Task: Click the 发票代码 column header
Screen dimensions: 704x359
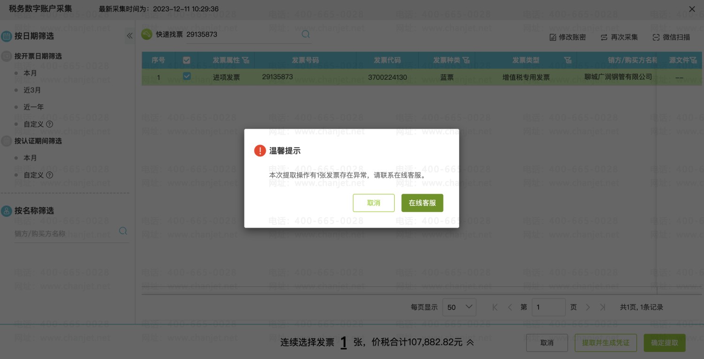Action: pos(387,60)
